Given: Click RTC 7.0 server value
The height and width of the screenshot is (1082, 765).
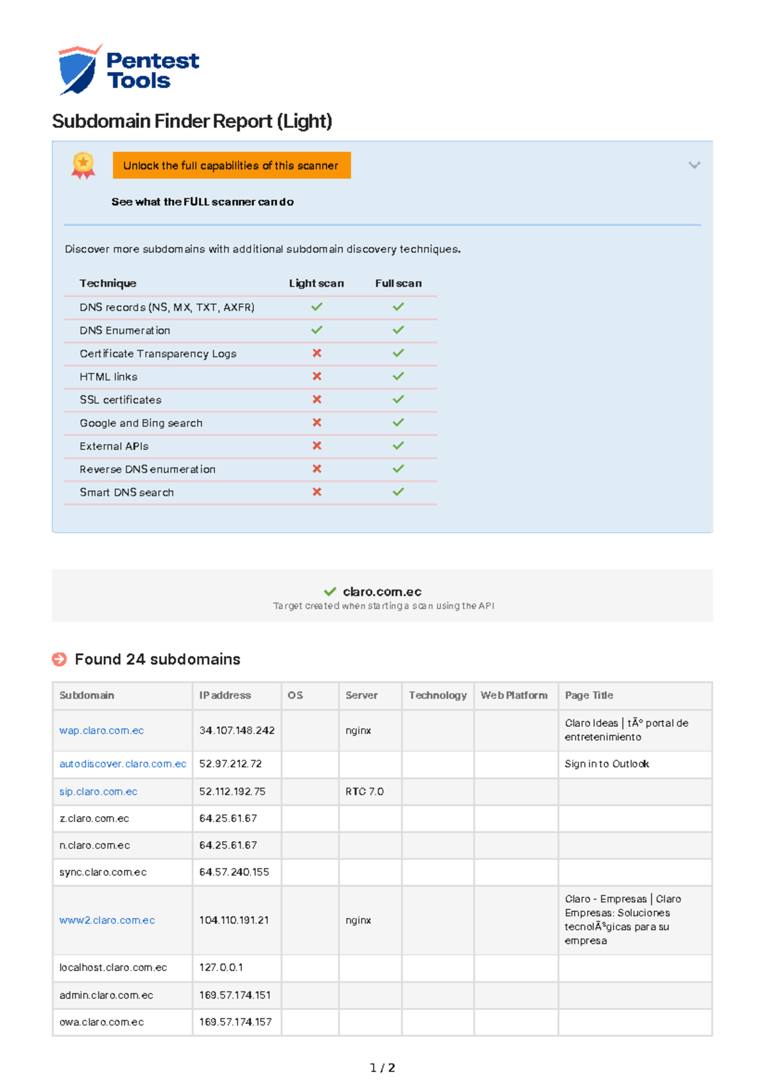Looking at the screenshot, I should (365, 791).
